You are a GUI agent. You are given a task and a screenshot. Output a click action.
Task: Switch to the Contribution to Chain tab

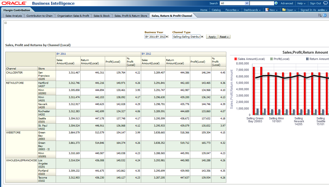tap(40, 16)
